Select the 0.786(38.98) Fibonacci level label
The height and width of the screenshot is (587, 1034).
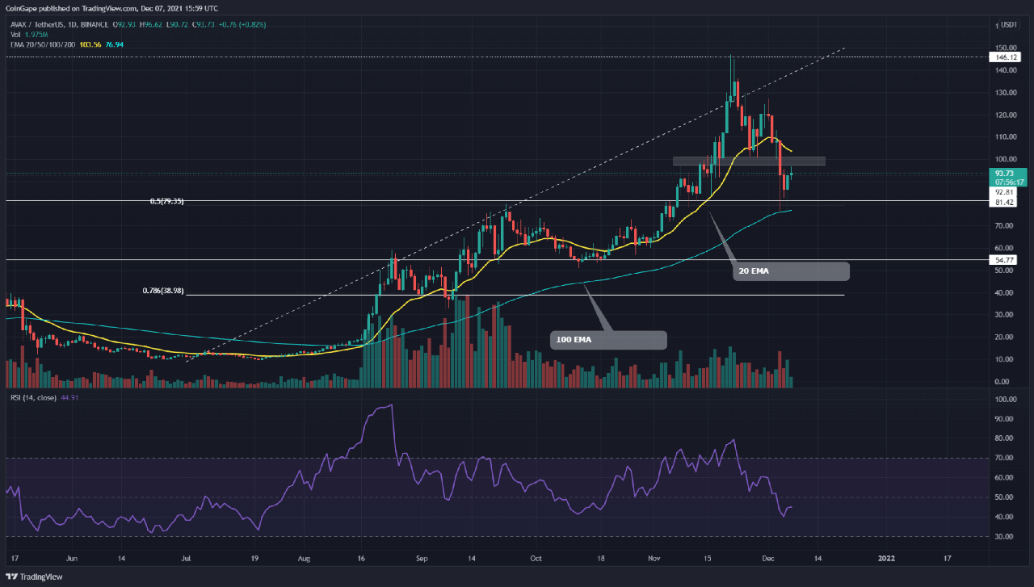162,291
